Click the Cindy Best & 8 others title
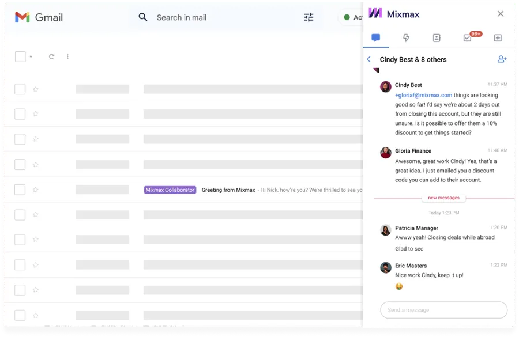 413,59
